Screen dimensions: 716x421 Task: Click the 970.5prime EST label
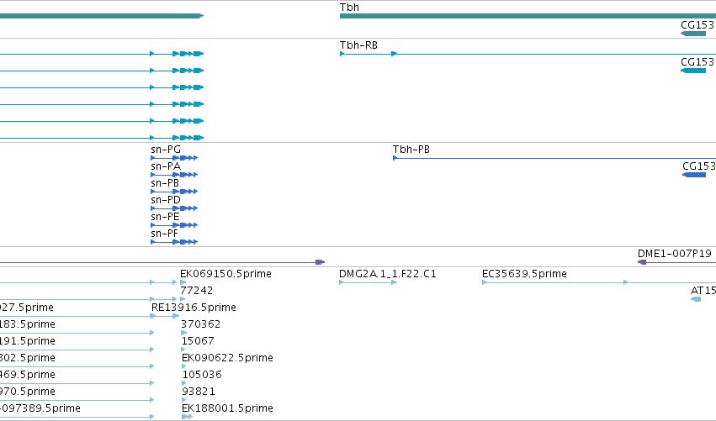(x=28, y=392)
